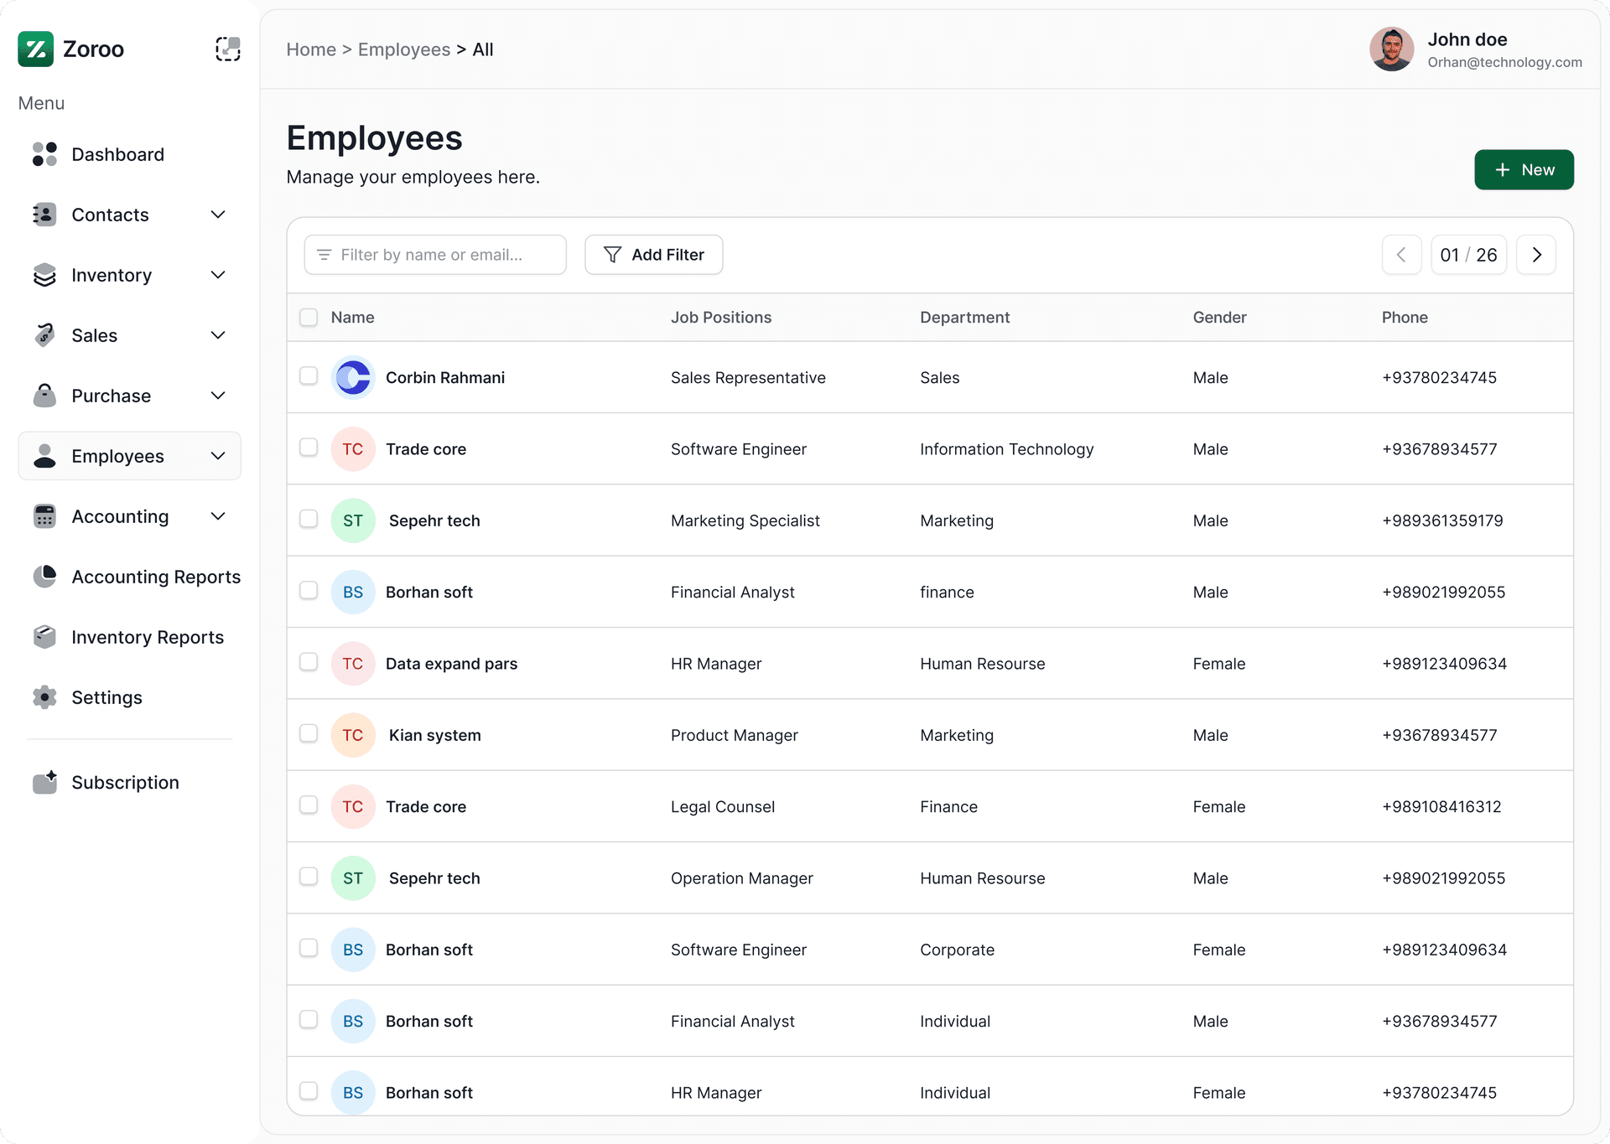The width and height of the screenshot is (1610, 1144).
Task: Collapse the Employees section
Action: pyautogui.click(x=218, y=456)
